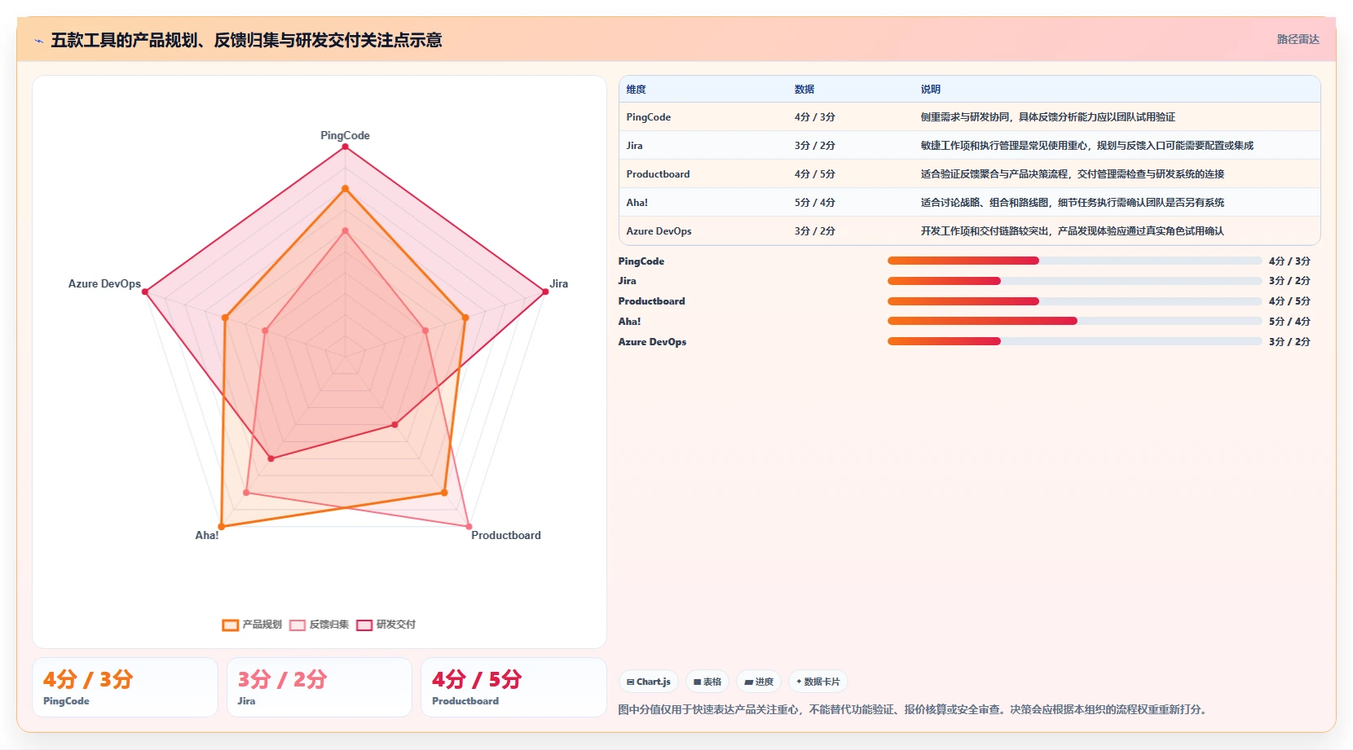The height and width of the screenshot is (750, 1353).
Task: Select the Productboard cell in the table
Action: point(658,174)
